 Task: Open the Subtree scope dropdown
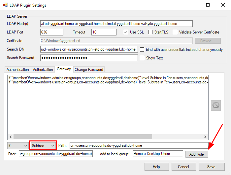click(x=43, y=146)
